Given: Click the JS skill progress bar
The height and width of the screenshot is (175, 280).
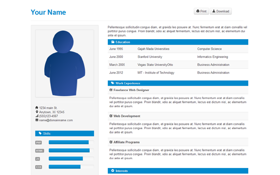Looking at the screenshot, I should pos(71,159).
